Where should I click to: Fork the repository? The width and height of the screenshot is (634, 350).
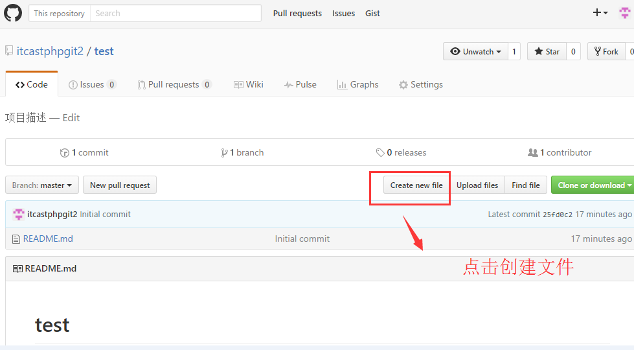click(606, 51)
